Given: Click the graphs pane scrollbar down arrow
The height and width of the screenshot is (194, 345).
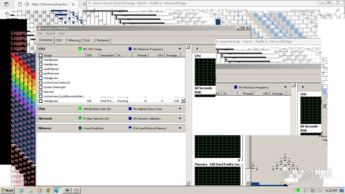Looking at the screenshot, I should 248,183.
